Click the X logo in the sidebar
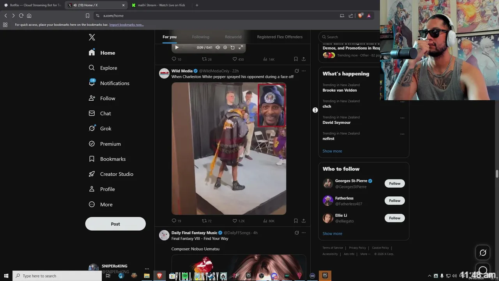Screen dimensions: 499x281 pos(92,37)
